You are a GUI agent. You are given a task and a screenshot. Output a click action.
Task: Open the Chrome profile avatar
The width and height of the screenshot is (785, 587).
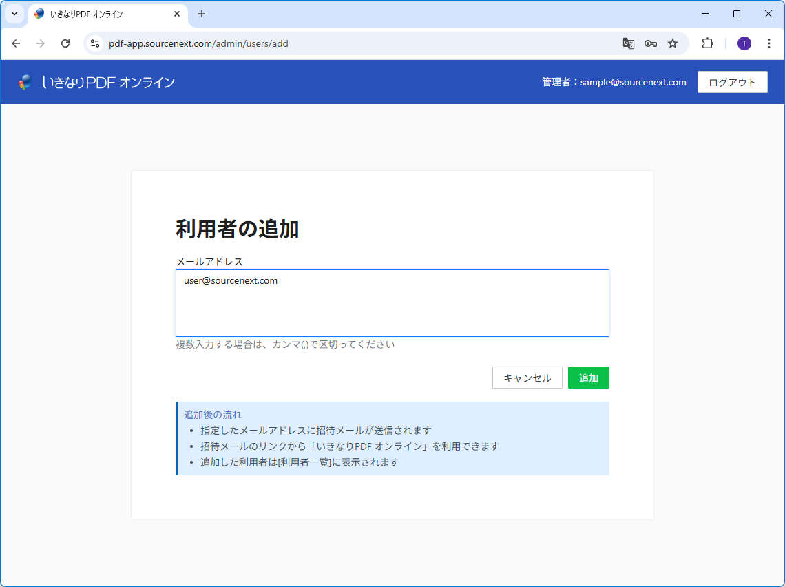(744, 43)
